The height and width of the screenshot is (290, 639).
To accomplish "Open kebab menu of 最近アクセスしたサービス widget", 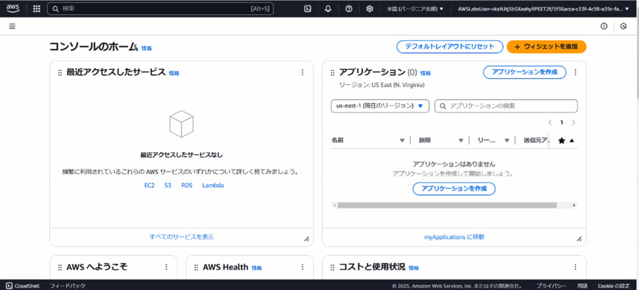I will coord(302,73).
